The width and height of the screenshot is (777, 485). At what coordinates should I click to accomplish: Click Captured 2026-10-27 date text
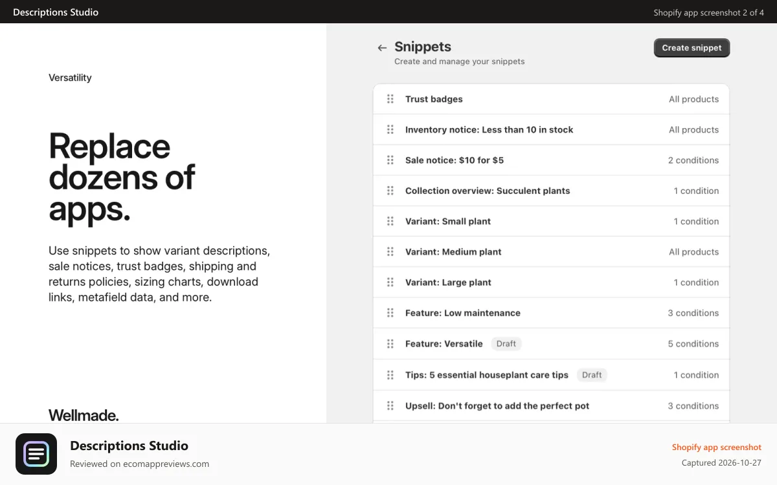click(721, 463)
